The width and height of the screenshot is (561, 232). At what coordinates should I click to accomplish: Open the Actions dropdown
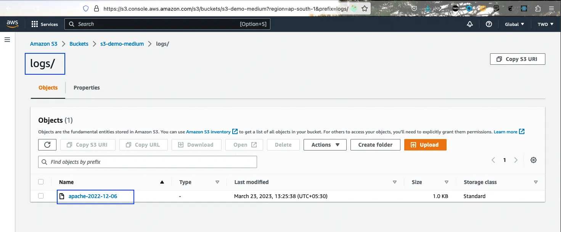pos(325,145)
